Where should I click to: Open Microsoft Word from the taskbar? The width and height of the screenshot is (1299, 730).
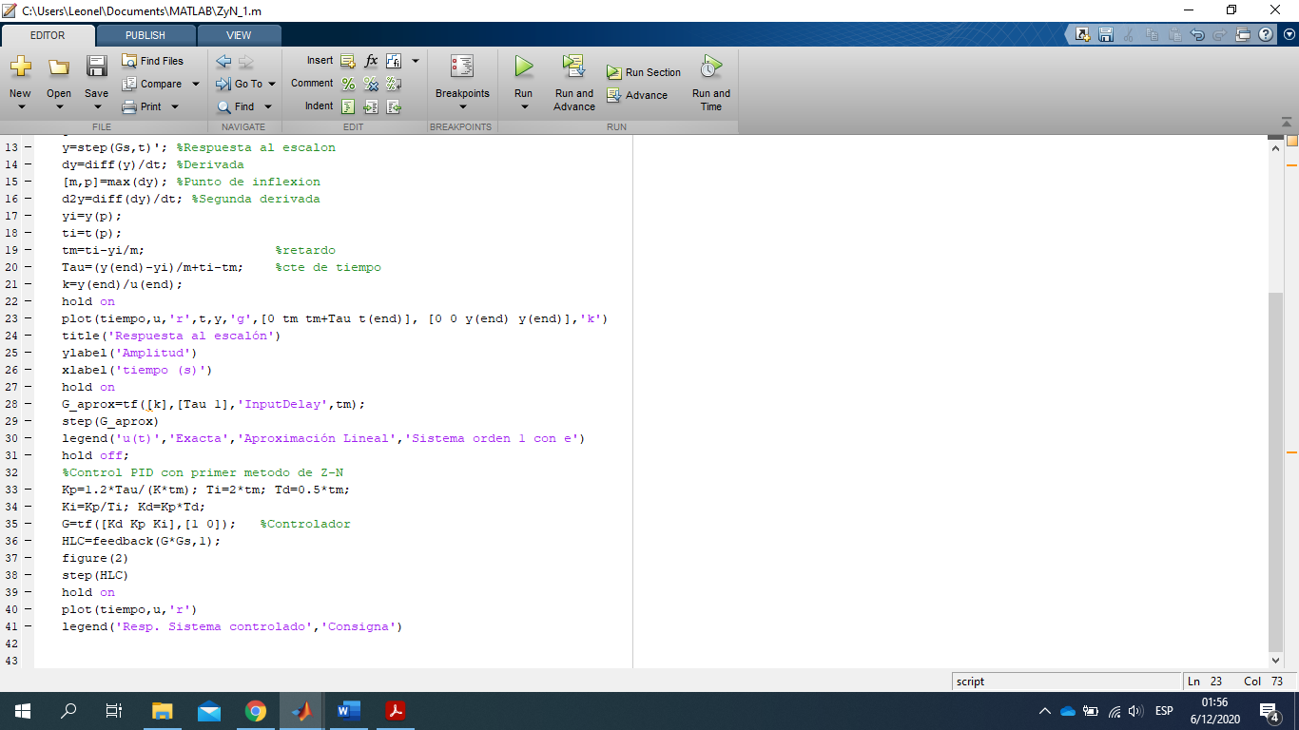point(348,710)
